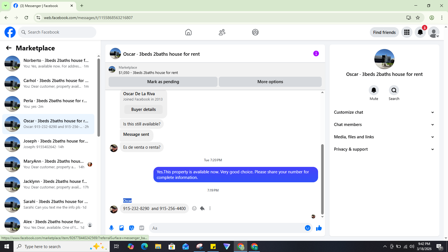Click the chat messages scrollbar
The width and height of the screenshot is (448, 252).
(322, 179)
